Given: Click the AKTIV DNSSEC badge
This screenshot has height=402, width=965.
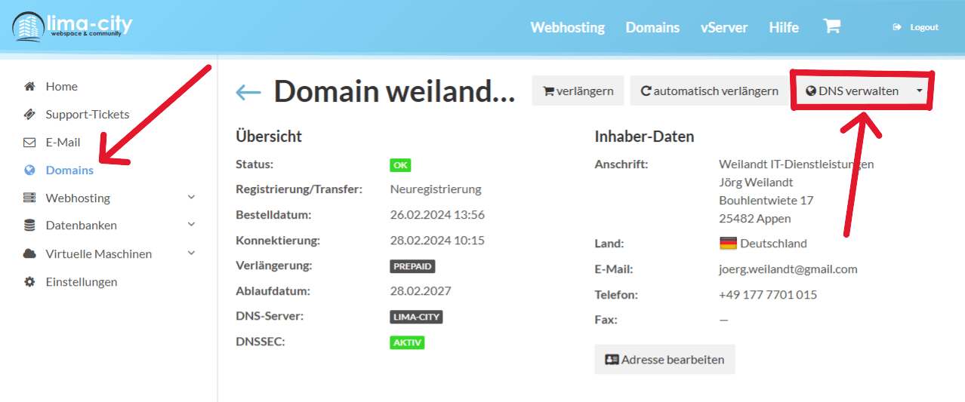Looking at the screenshot, I should pos(407,342).
